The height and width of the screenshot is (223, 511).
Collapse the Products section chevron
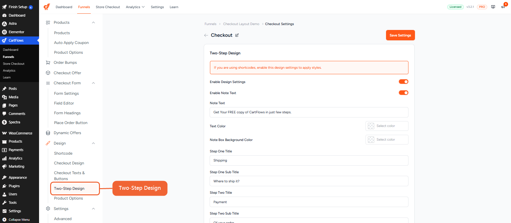click(x=93, y=22)
